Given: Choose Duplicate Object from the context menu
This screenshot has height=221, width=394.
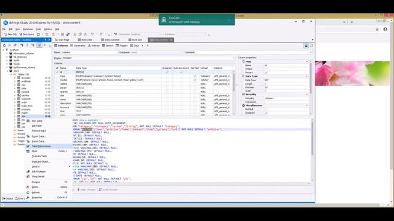Looking at the screenshot, I should (x=41, y=161).
